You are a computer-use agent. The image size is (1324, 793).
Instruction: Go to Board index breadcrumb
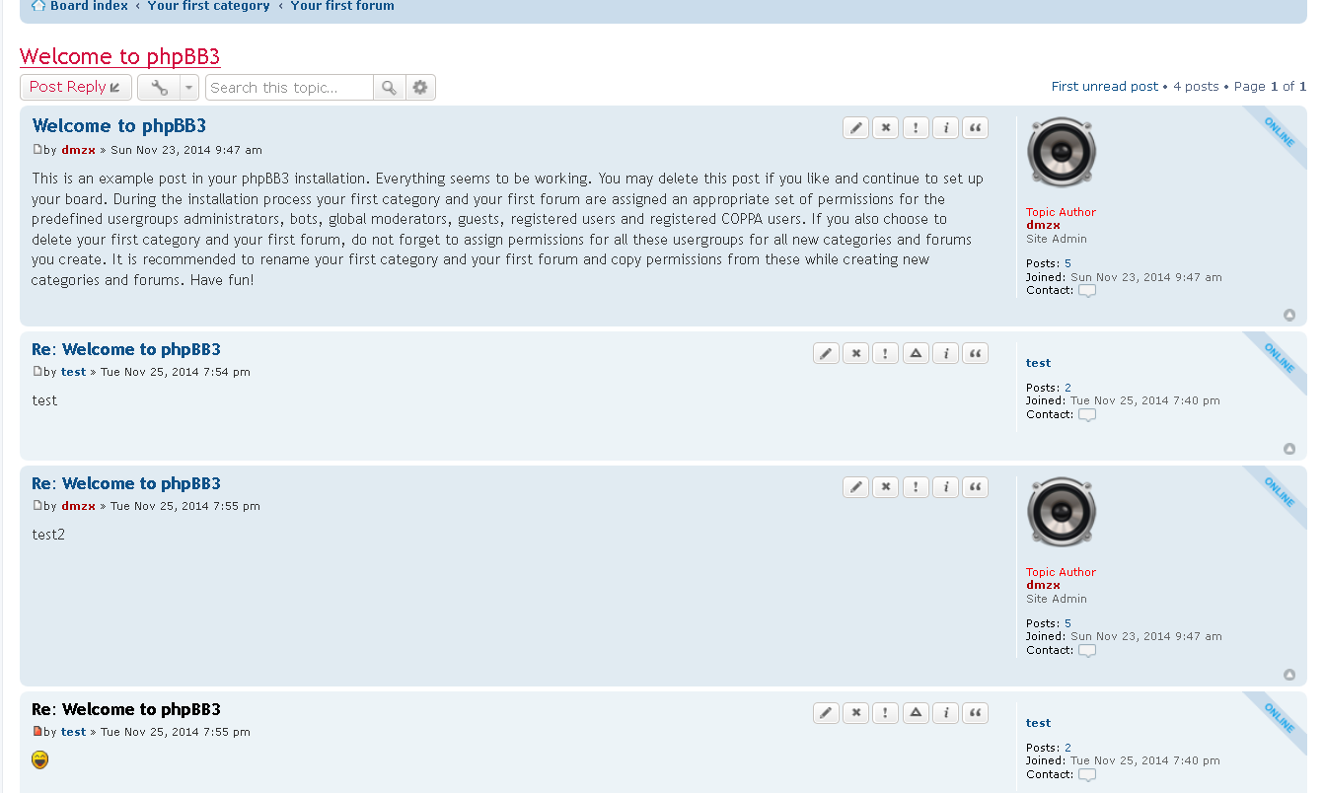pos(89,6)
